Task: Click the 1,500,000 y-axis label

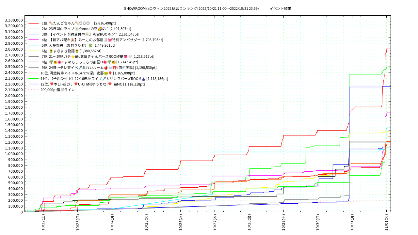Action: click(x=14, y=125)
